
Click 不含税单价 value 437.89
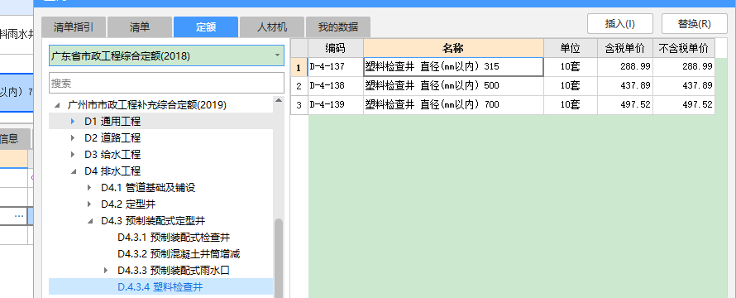click(x=684, y=86)
